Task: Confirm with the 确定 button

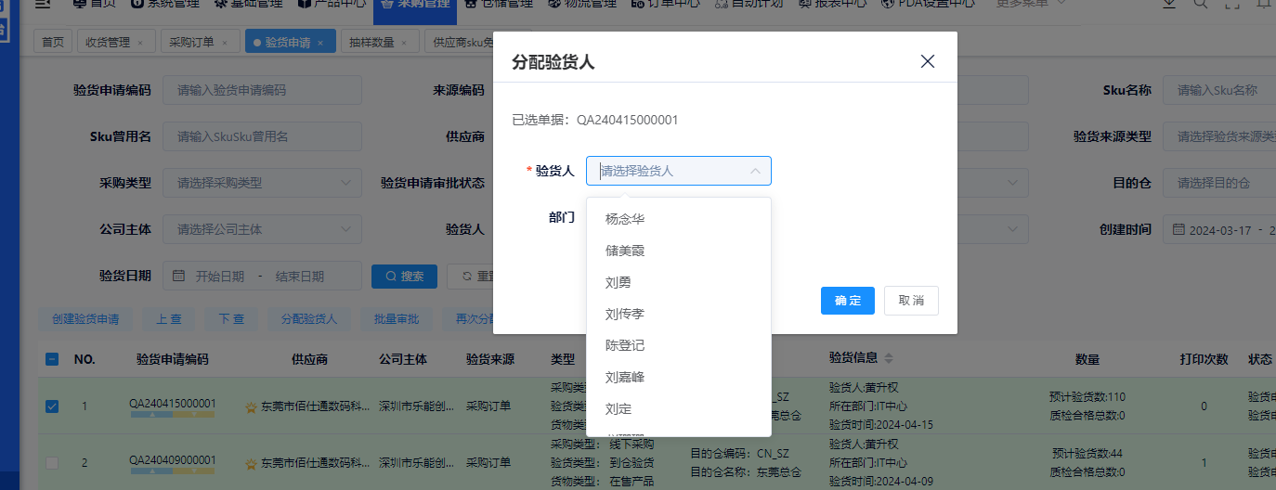Action: [848, 301]
